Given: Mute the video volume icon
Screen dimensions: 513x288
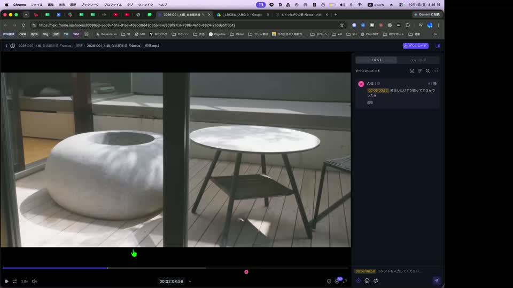Looking at the screenshot, I should tap(34, 281).
